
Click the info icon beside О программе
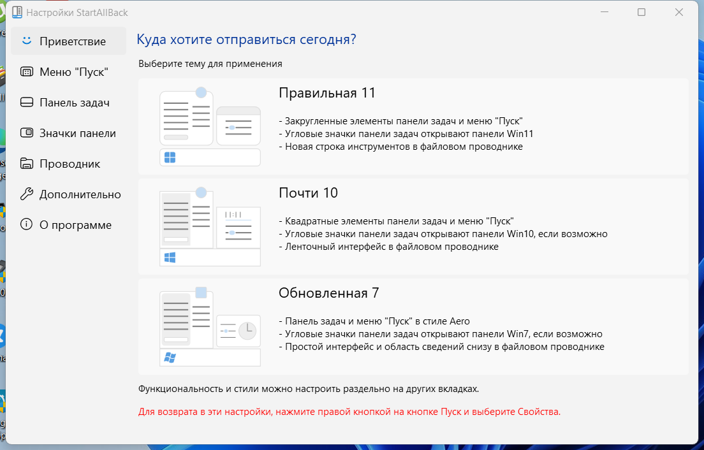[27, 224]
